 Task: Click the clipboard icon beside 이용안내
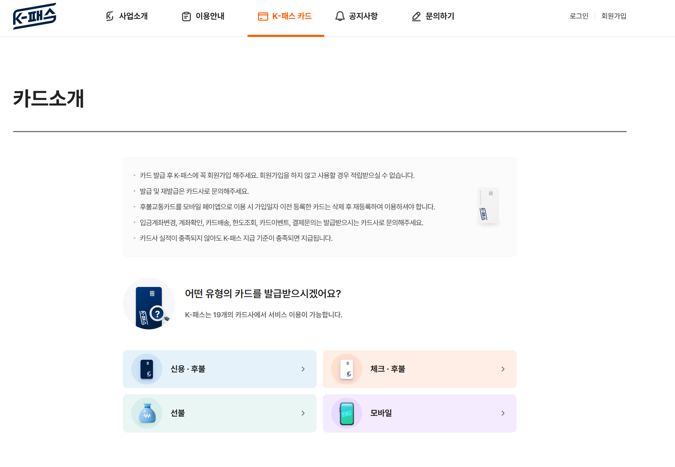tap(186, 16)
